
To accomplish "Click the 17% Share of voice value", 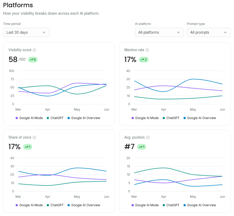I will coord(14,147).
